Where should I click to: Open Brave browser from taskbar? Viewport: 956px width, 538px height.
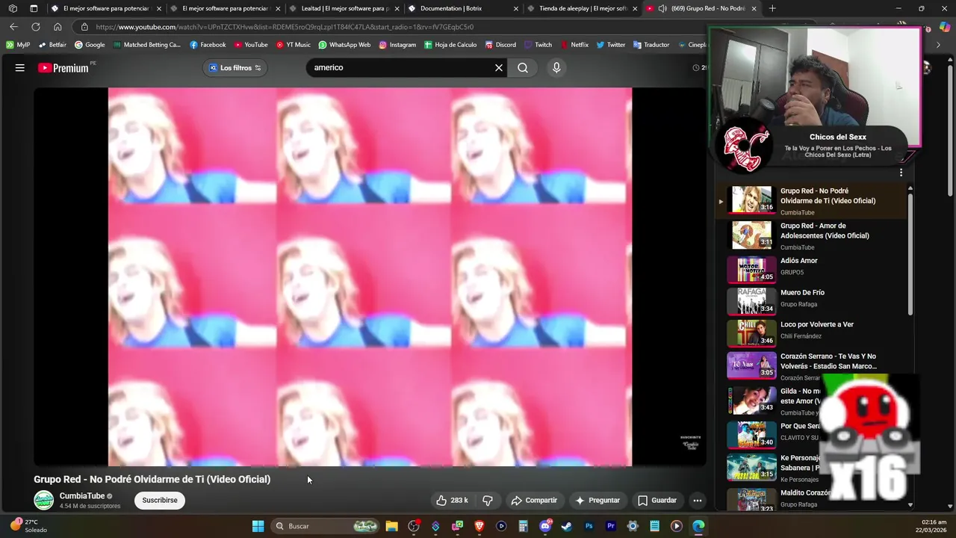click(479, 526)
